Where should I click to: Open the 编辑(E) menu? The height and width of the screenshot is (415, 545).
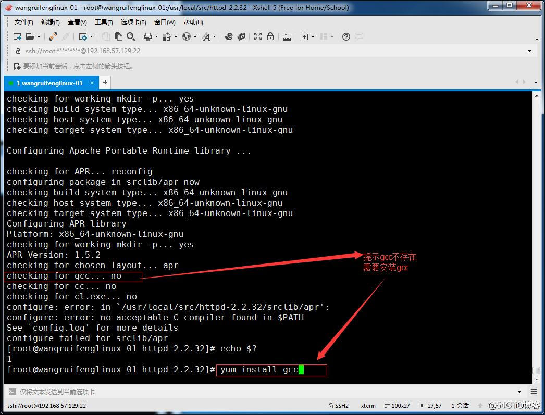coord(51,22)
